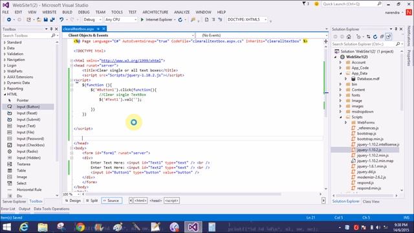Viewport: 414px width, 233px height.
Task: Click the Navigate Backward toolbar icon
Action: tap(9, 19)
